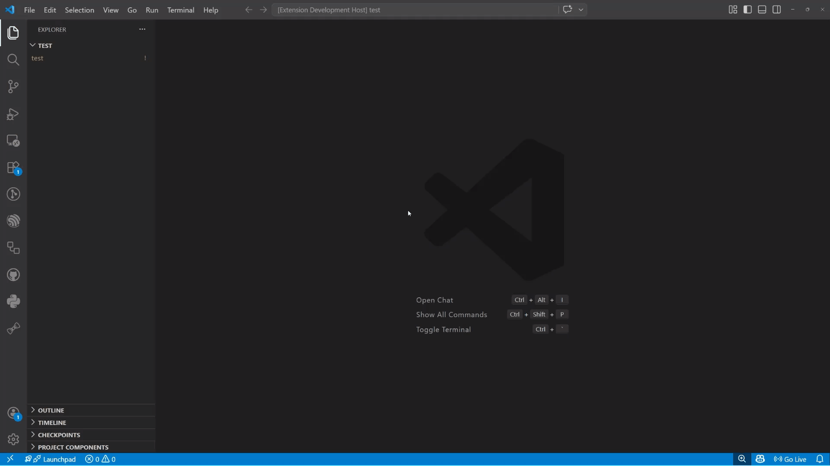Image resolution: width=830 pixels, height=466 pixels.
Task: Open the Python view in activity bar
Action: click(x=13, y=302)
